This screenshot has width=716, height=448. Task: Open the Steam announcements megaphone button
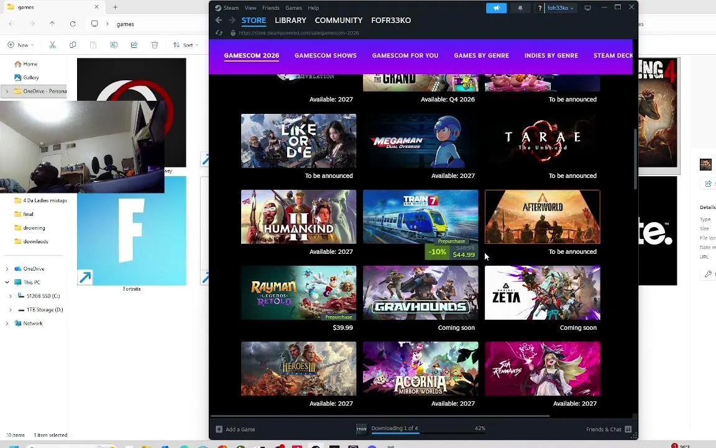[497, 7]
